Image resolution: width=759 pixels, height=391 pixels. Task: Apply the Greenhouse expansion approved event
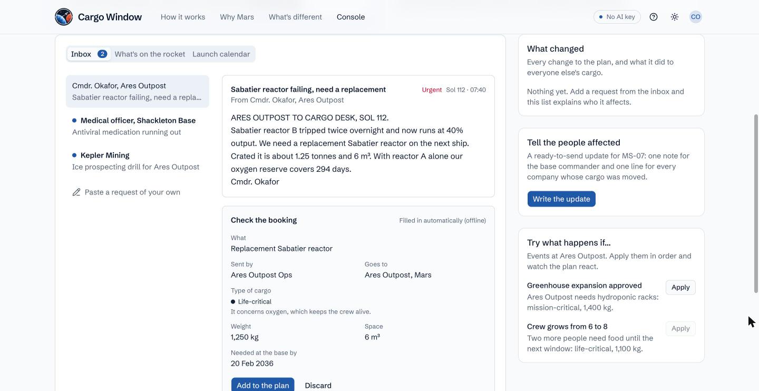point(680,287)
